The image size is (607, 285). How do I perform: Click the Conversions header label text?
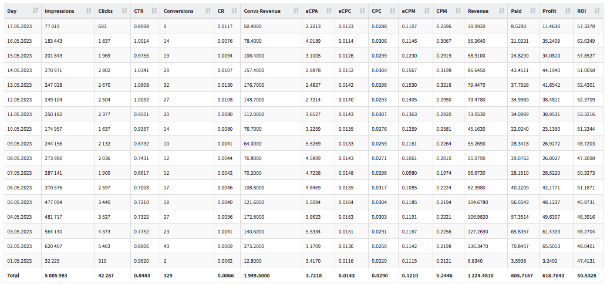tap(178, 11)
